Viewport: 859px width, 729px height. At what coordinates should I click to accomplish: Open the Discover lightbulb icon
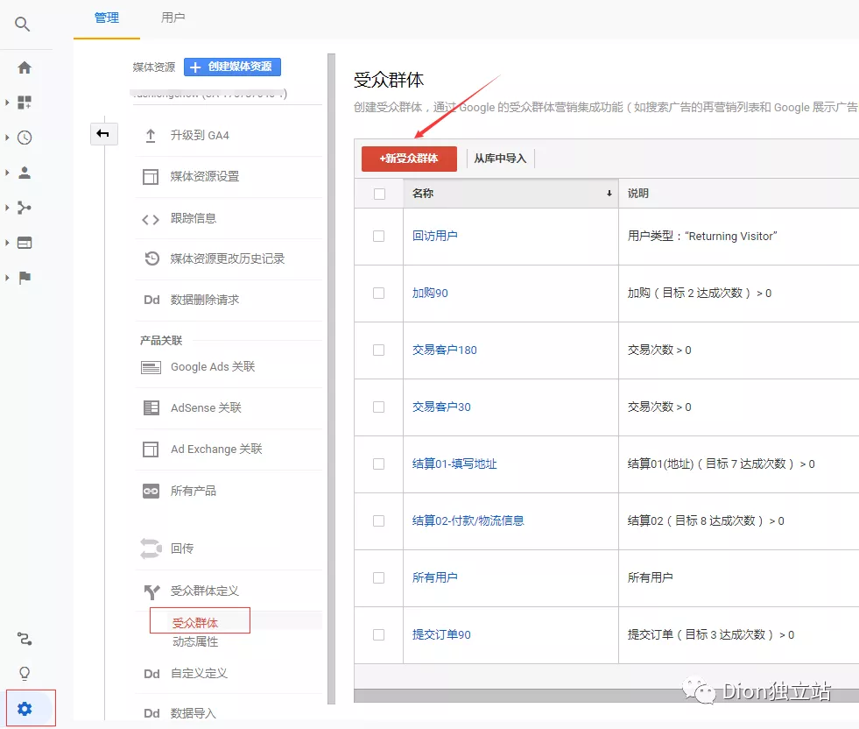tap(25, 673)
